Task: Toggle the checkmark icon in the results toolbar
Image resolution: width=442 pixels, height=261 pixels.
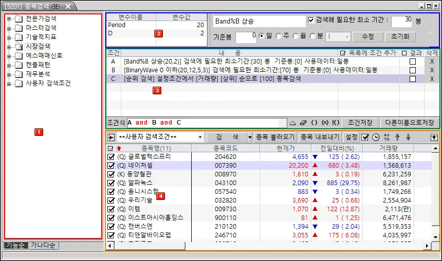Action: pyautogui.click(x=365, y=137)
